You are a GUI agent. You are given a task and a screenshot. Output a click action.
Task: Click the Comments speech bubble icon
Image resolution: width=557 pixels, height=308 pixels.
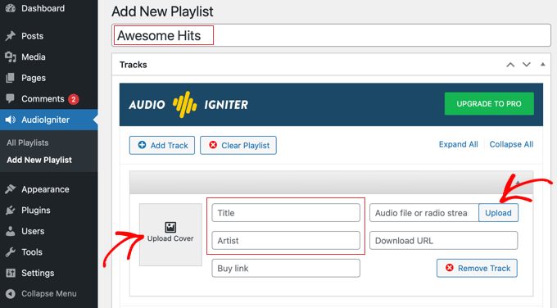tap(11, 98)
